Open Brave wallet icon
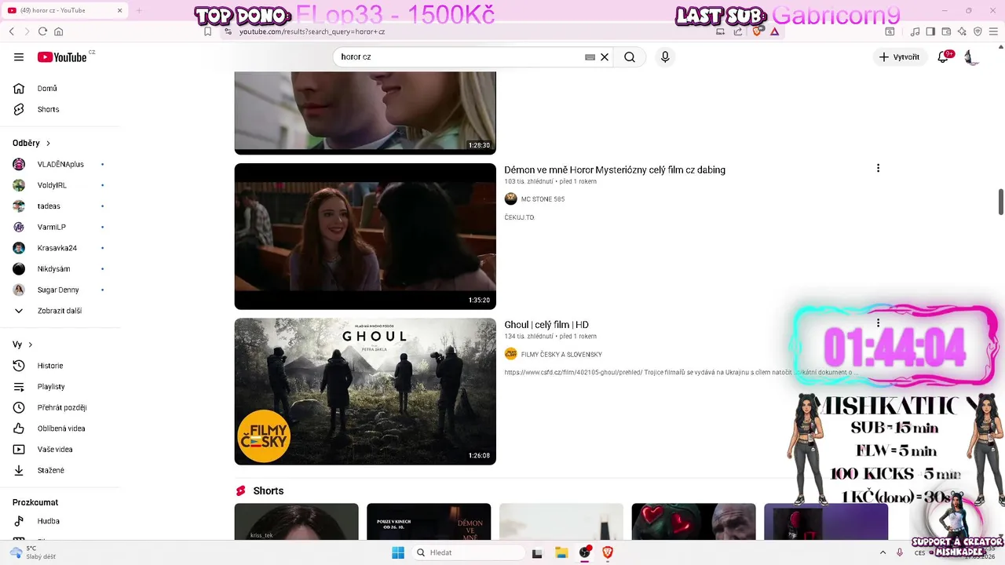Viewport: 1005px width, 565px height. [946, 31]
